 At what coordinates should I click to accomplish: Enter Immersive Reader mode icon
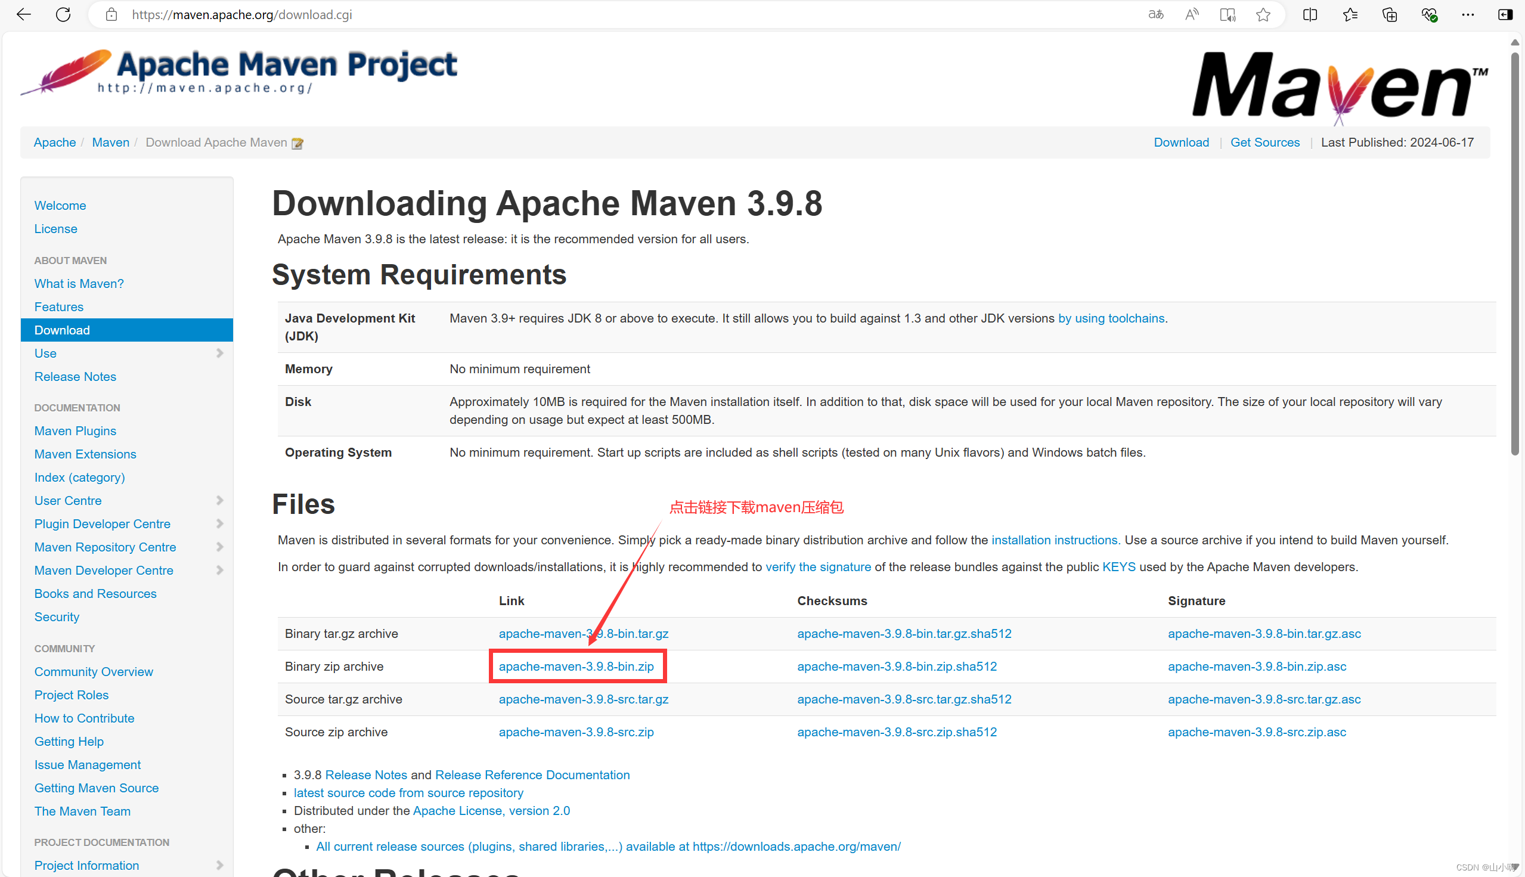[1227, 14]
